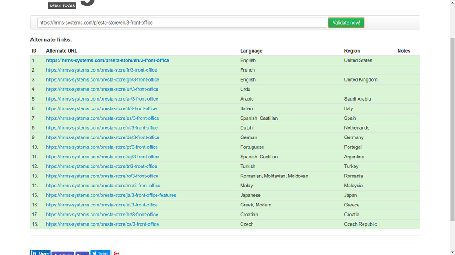Focus the URL input field
The image size is (455, 255).
pos(182,23)
